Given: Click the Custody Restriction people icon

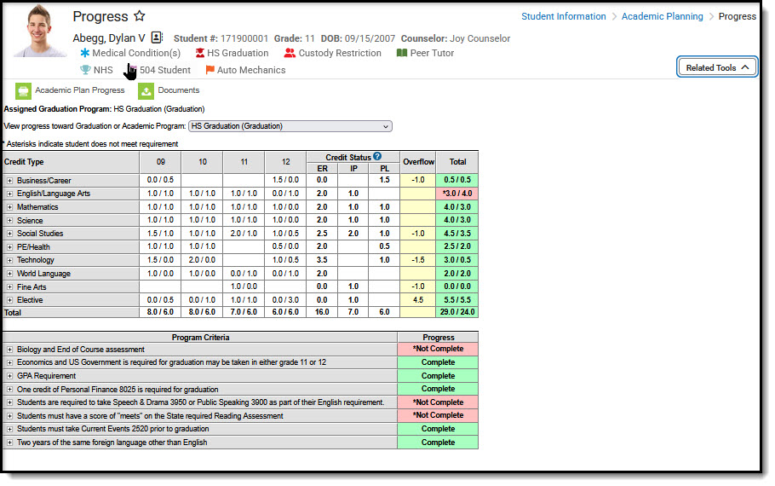Looking at the screenshot, I should pos(290,53).
